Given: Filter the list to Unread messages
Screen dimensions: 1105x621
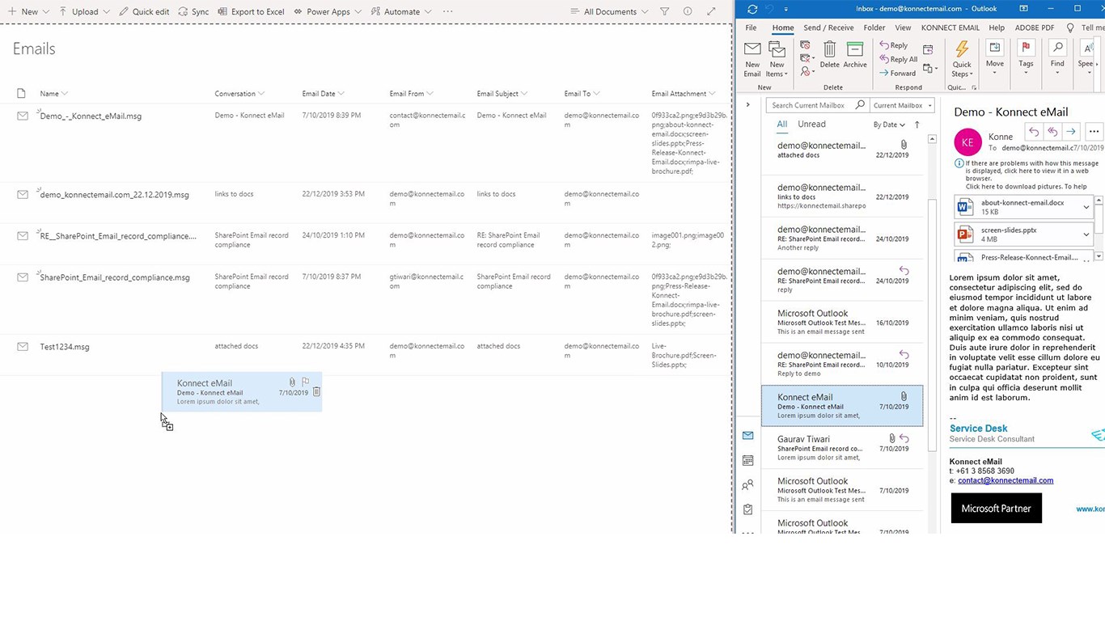Looking at the screenshot, I should 811,125.
